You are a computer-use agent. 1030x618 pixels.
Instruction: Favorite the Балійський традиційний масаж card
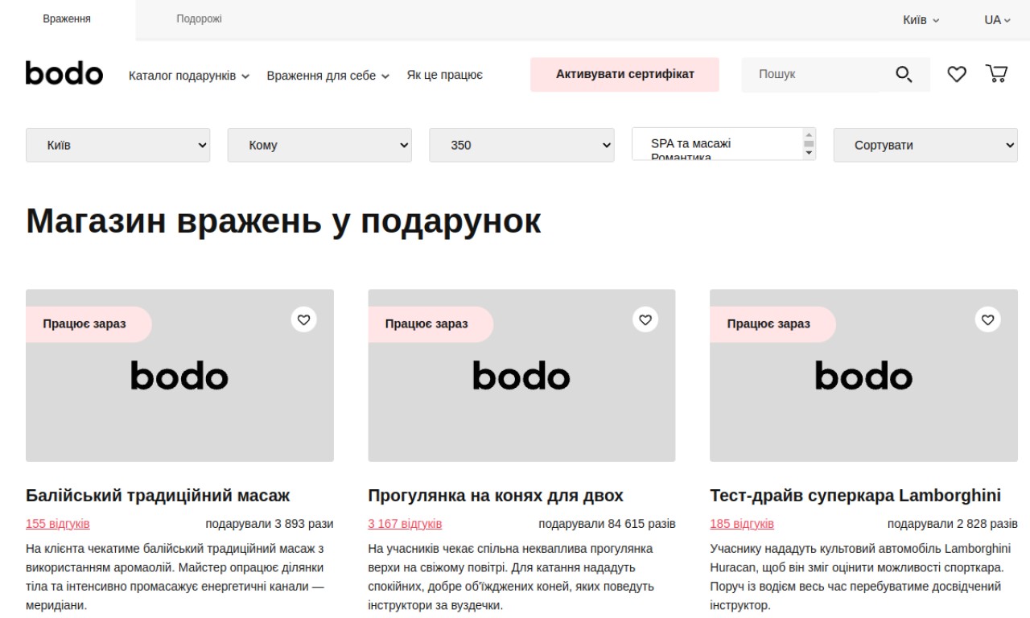click(x=303, y=319)
